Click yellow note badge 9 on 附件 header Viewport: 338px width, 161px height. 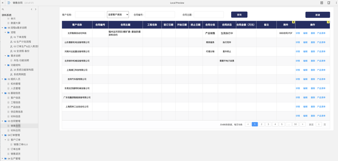coord(293,22)
